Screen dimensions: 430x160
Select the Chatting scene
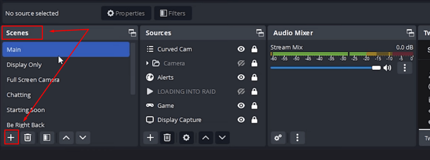point(66,95)
